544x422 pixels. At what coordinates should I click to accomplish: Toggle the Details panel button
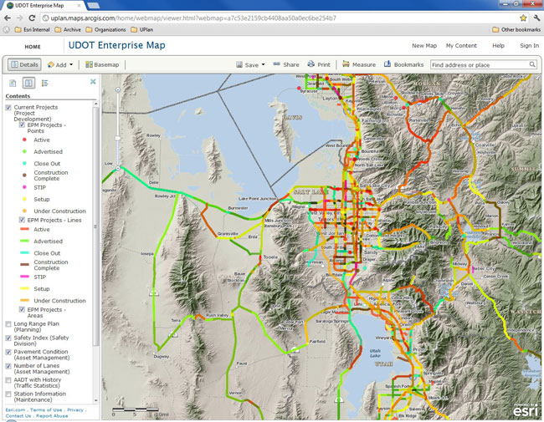pyautogui.click(x=24, y=65)
